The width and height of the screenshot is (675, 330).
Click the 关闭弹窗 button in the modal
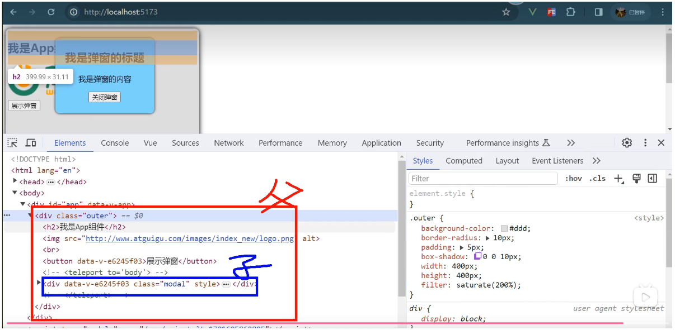pos(105,97)
